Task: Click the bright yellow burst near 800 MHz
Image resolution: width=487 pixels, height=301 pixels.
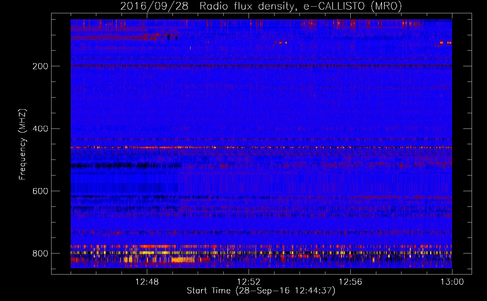Action: pyautogui.click(x=183, y=259)
